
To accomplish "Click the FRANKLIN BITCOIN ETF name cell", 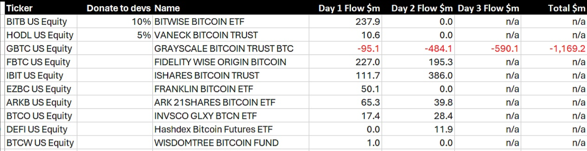I will click(204, 89).
